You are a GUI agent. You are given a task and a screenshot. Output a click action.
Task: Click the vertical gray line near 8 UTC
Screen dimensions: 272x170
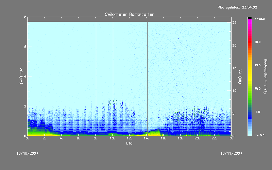click(96, 78)
